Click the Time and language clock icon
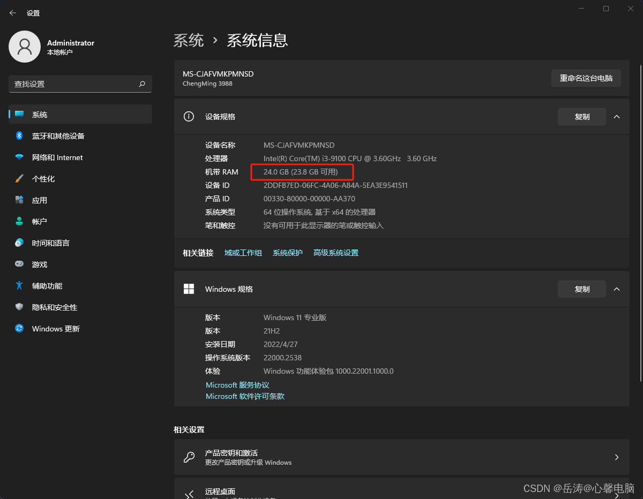643x499 pixels. click(19, 243)
